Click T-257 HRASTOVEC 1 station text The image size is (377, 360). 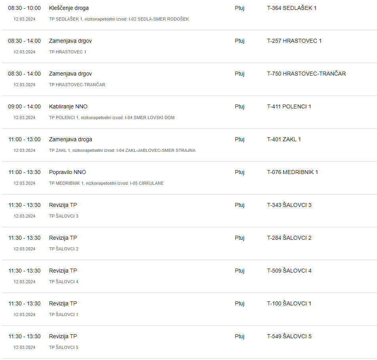click(x=294, y=41)
